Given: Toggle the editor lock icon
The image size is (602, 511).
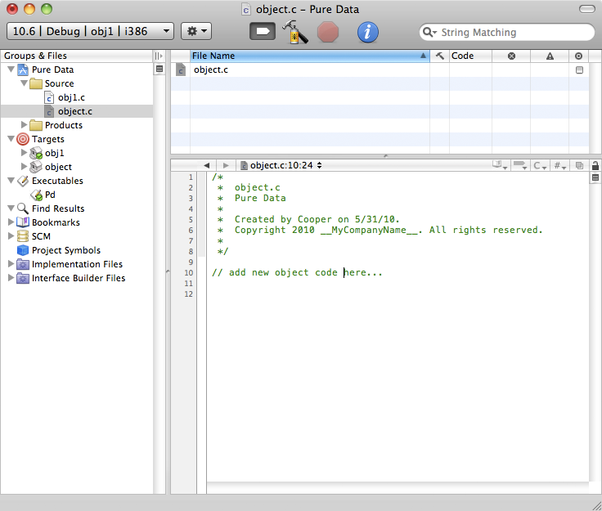Looking at the screenshot, I should (595, 165).
